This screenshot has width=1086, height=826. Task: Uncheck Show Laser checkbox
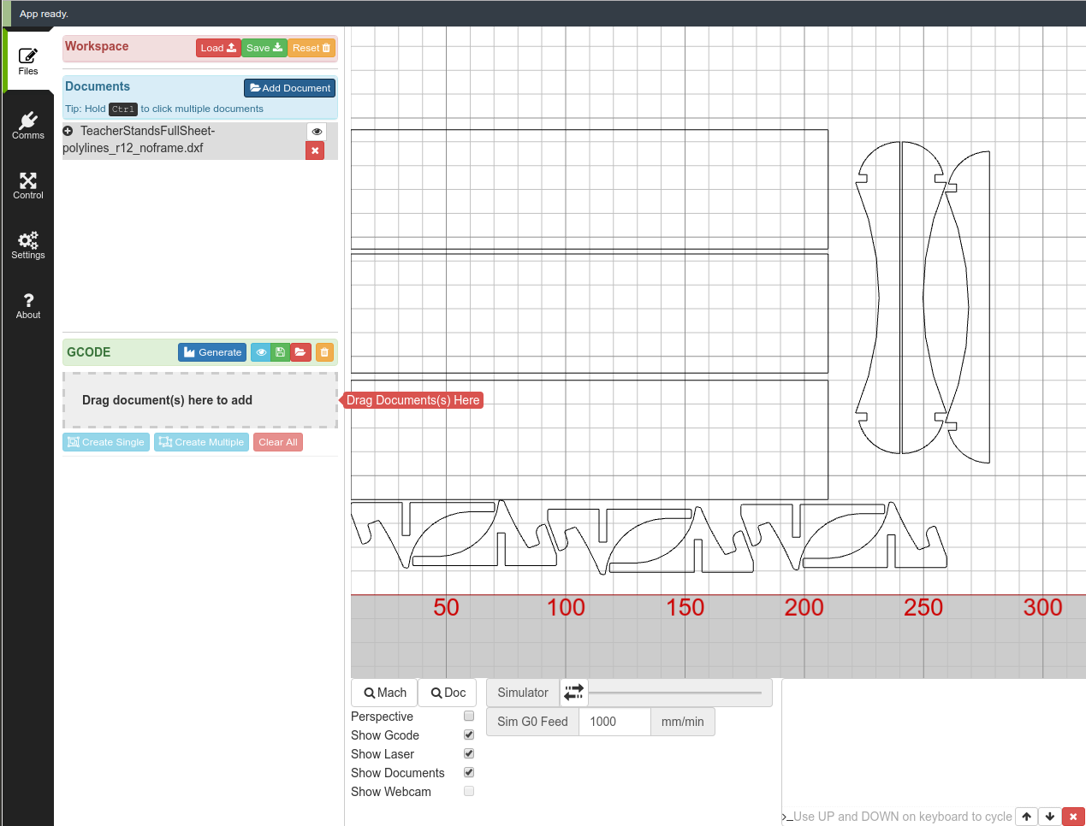469,753
